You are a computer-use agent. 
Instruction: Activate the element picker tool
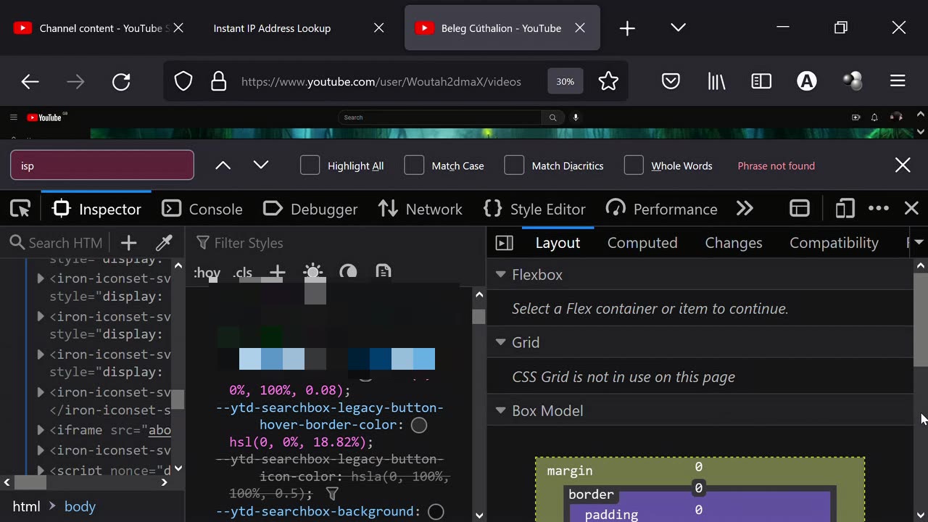20,209
